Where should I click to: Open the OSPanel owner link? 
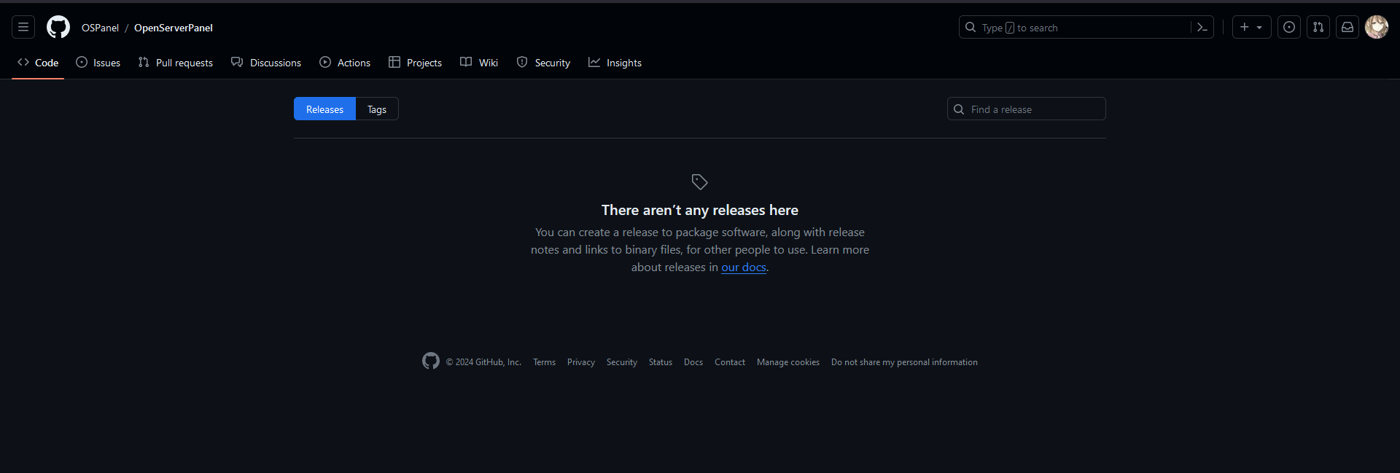tap(100, 28)
